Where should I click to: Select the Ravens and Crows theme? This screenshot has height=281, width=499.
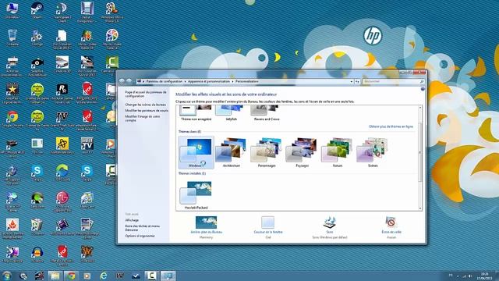[x=267, y=113]
